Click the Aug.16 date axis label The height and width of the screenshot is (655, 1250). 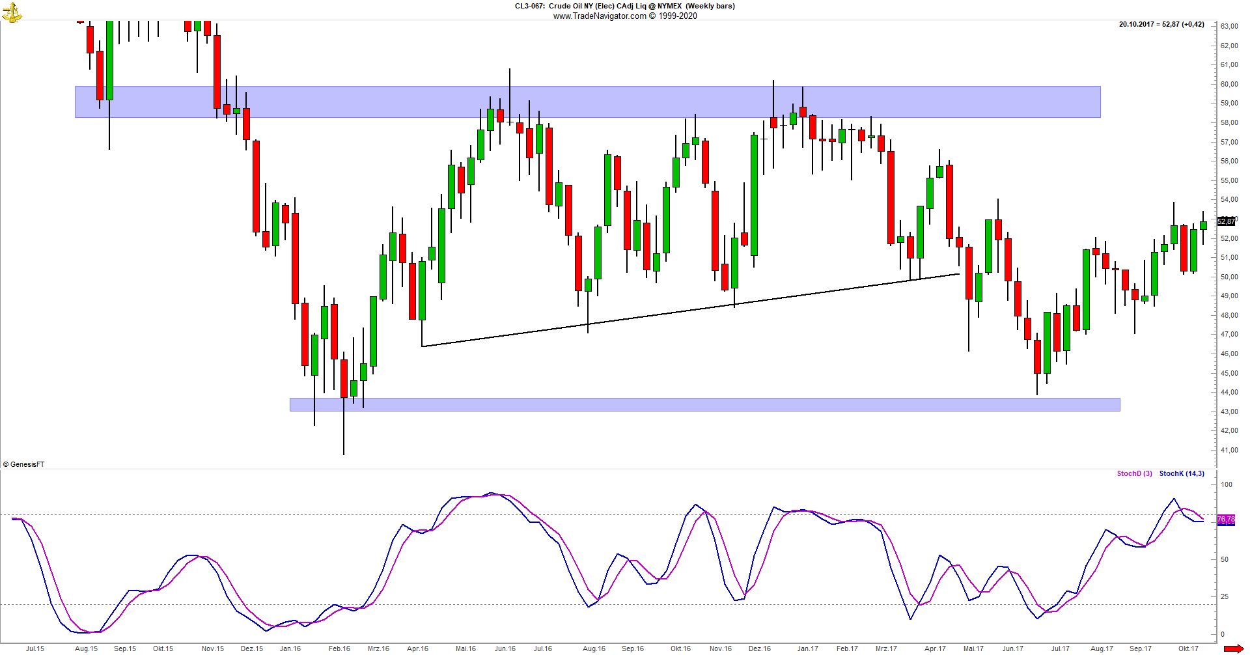click(594, 648)
